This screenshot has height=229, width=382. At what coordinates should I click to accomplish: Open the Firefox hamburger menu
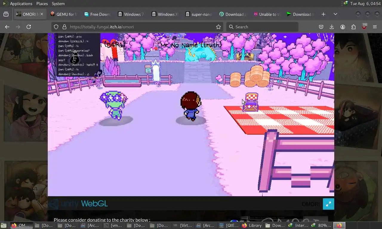pyautogui.click(x=375, y=27)
